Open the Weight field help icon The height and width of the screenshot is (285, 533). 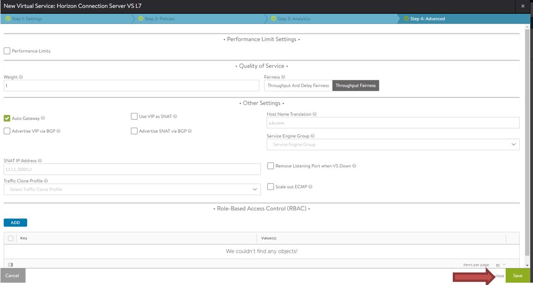pyautogui.click(x=21, y=77)
